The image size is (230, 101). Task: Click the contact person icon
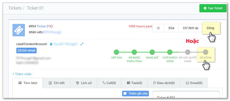click(x=51, y=44)
